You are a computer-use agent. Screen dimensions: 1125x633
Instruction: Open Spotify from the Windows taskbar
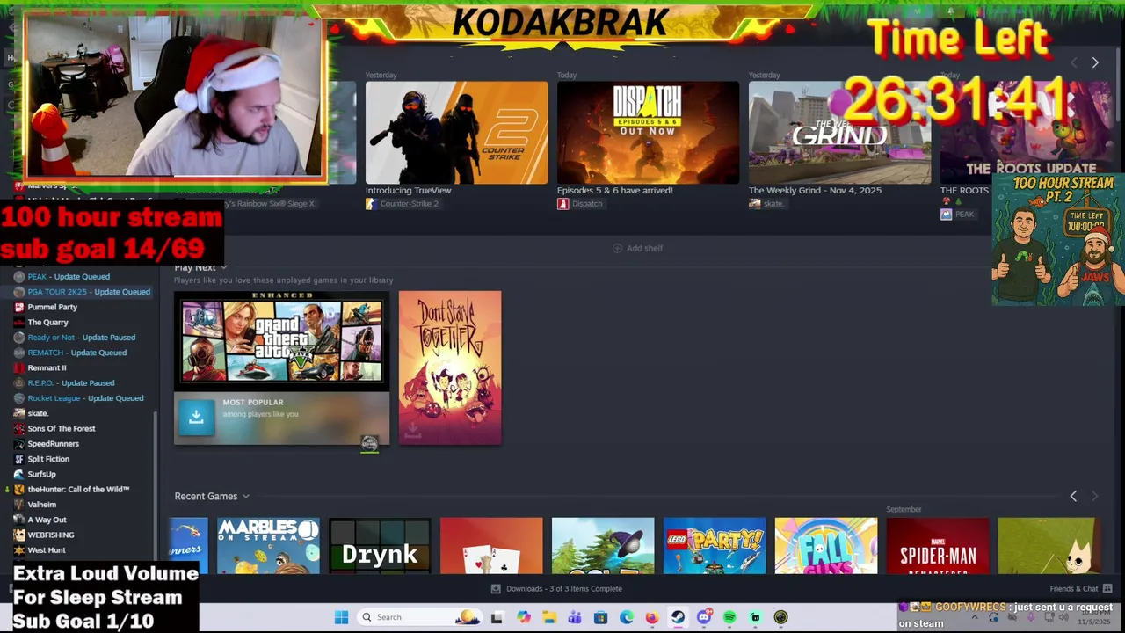[x=729, y=617]
